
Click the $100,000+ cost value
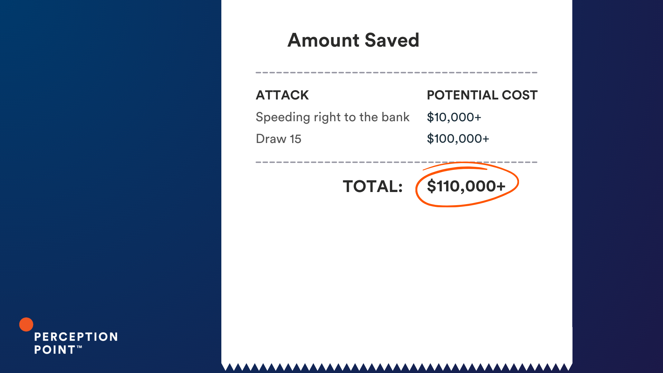(x=458, y=139)
